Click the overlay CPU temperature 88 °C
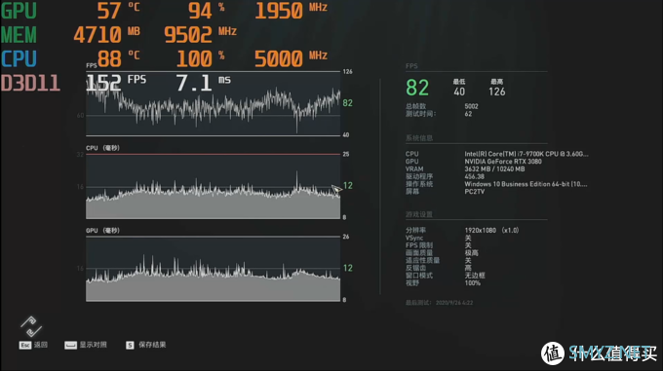The image size is (663, 371). coord(118,58)
